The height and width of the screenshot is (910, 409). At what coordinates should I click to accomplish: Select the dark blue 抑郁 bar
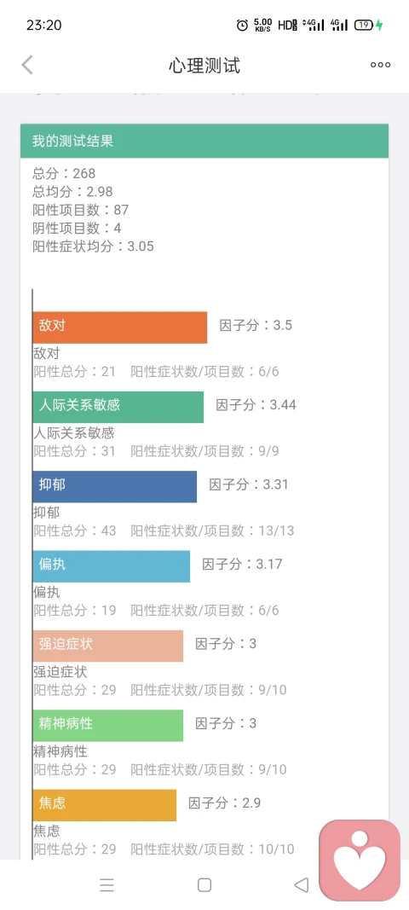coord(114,486)
